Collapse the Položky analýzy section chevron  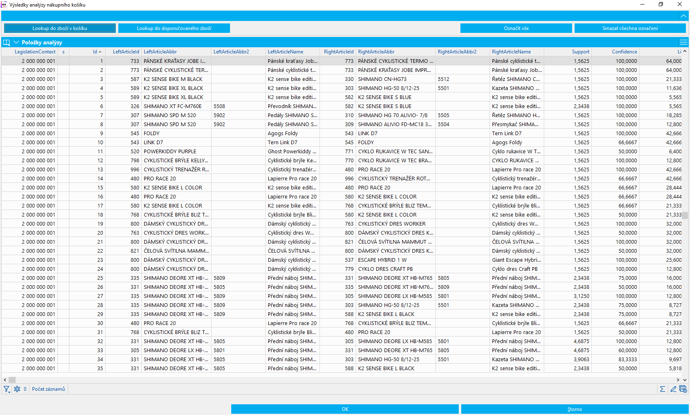click(16, 42)
